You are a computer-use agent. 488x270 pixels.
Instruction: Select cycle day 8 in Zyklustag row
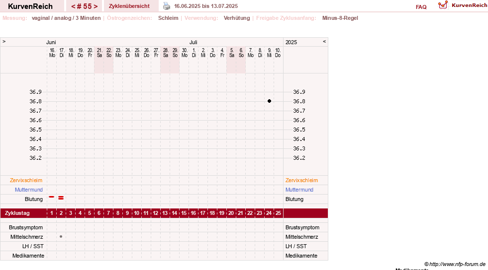118,213
